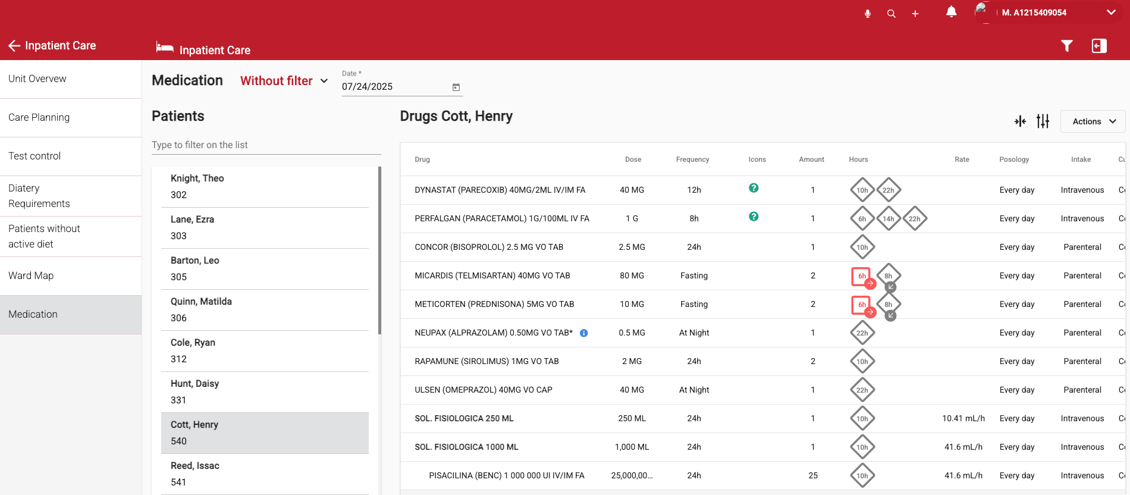
Task: Click the user avatar picture
Action: pos(985,12)
